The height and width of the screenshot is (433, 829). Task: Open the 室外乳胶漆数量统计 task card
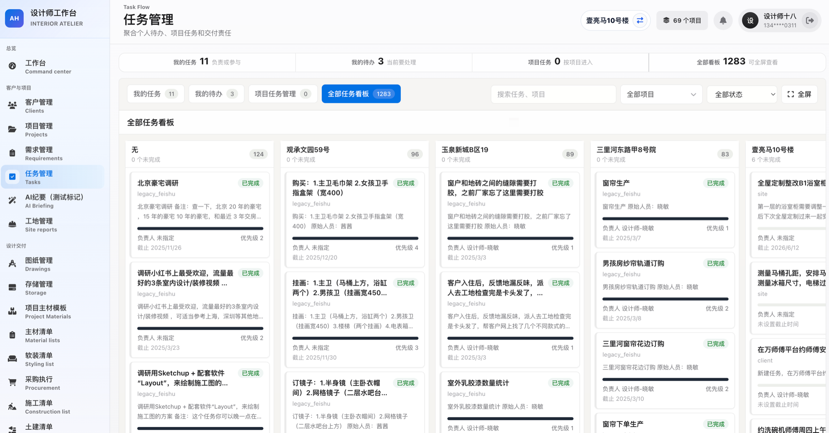[x=510, y=404]
